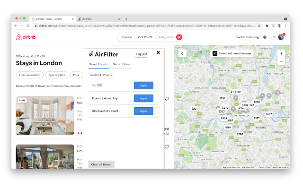303x189 pixels.
Task: Click Review COVID-19 travel restrictions text
Action: point(48,86)
